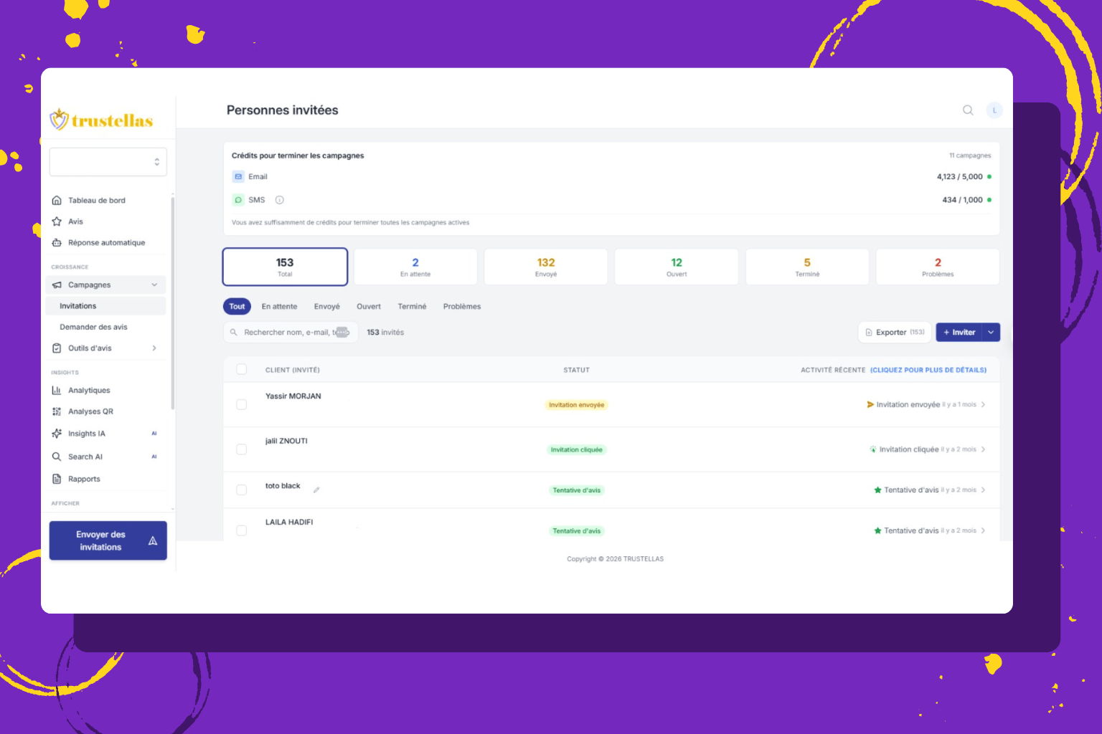Click the Exporter button

(894, 333)
